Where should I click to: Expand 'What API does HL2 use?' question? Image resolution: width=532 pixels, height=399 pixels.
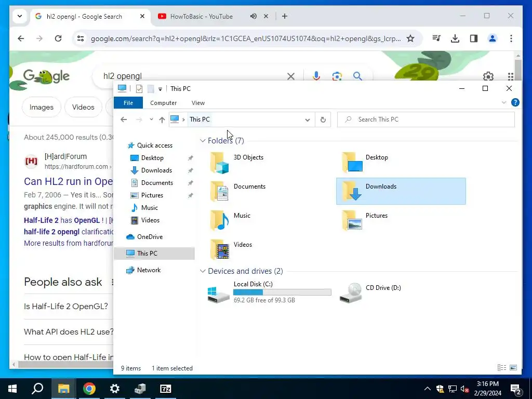point(69,331)
